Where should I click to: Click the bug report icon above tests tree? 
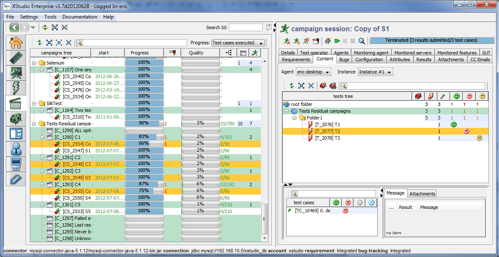click(x=323, y=86)
